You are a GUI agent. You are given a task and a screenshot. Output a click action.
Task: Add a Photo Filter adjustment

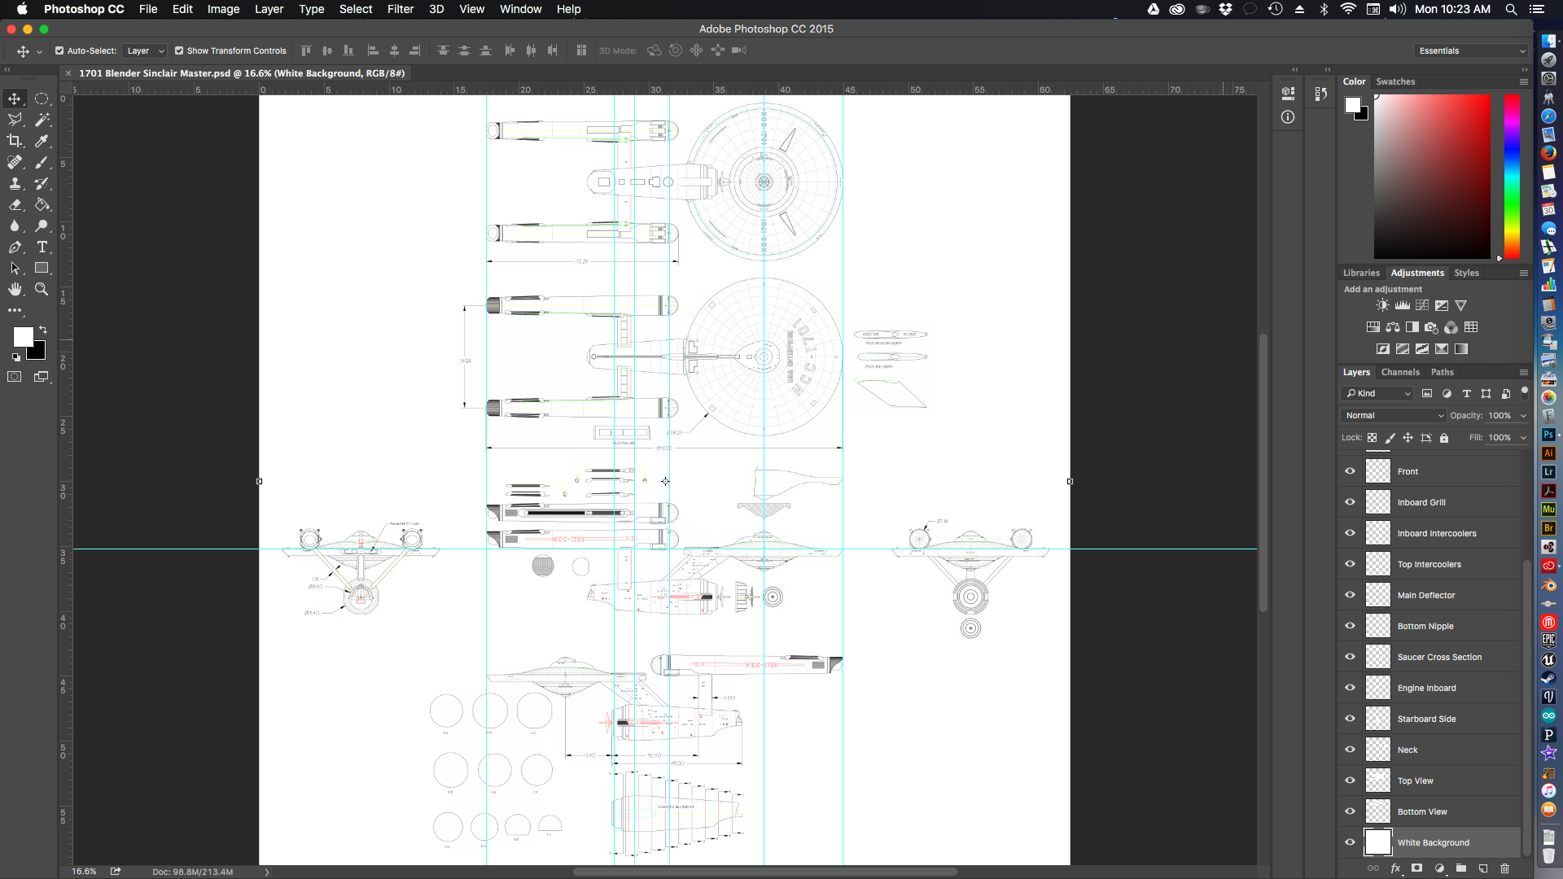pyautogui.click(x=1431, y=327)
